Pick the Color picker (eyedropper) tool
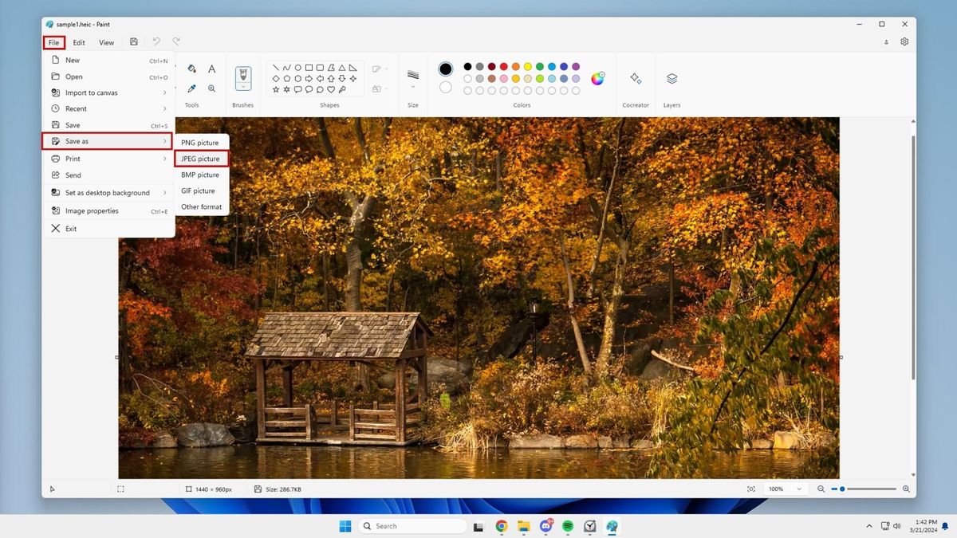The height and width of the screenshot is (538, 957). click(191, 88)
